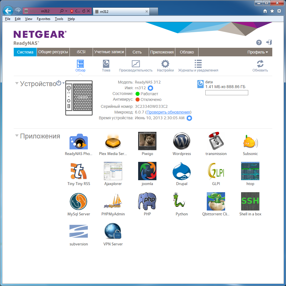The width and height of the screenshot is (286, 286).
Task: Click the data volume icon
Action: tap(200, 84)
